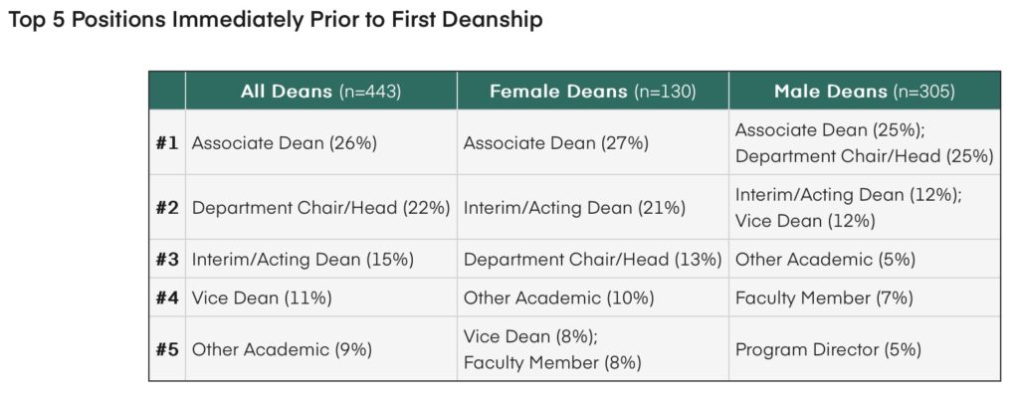Click the Associate Dean (27%) cell
This screenshot has width=1019, height=400.
pos(556,142)
